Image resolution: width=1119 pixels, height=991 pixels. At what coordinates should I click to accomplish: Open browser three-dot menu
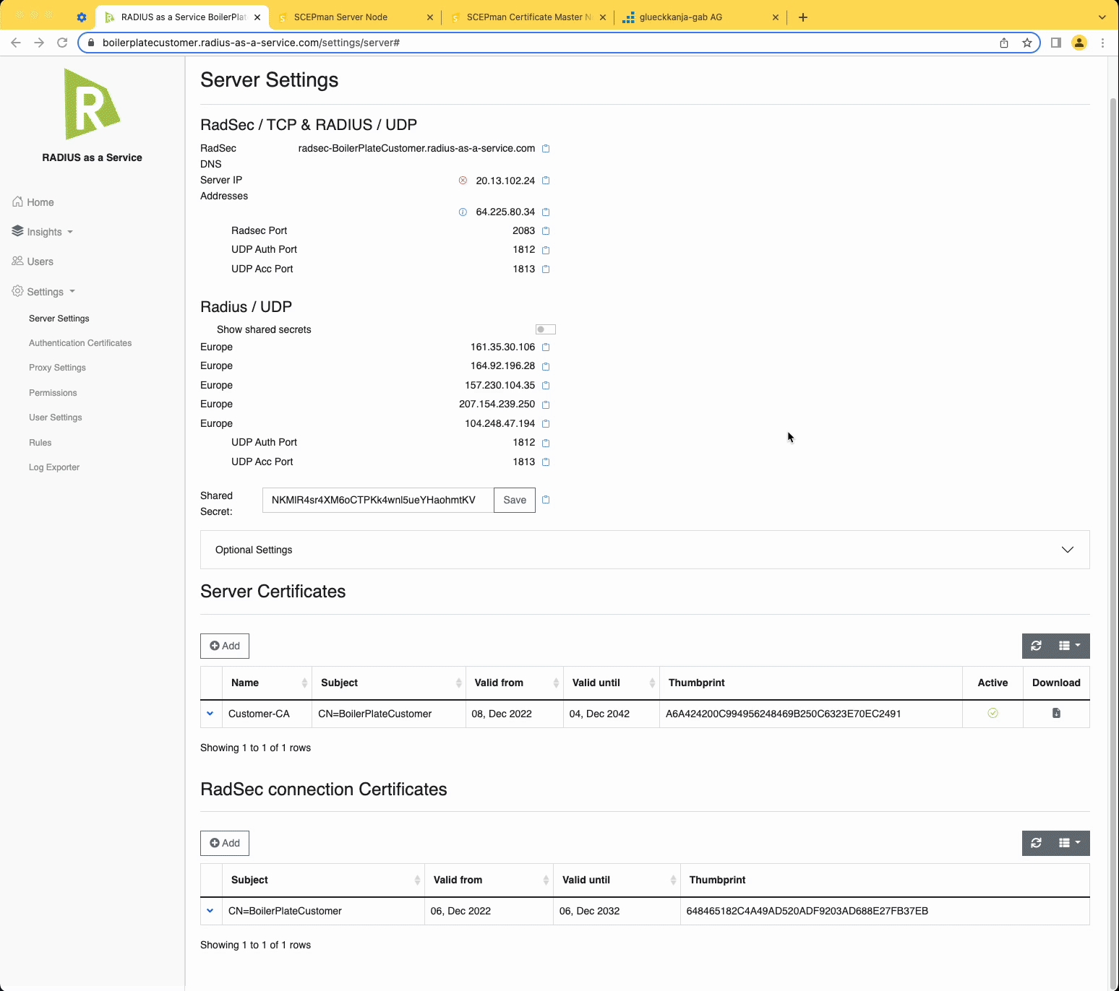click(x=1102, y=43)
